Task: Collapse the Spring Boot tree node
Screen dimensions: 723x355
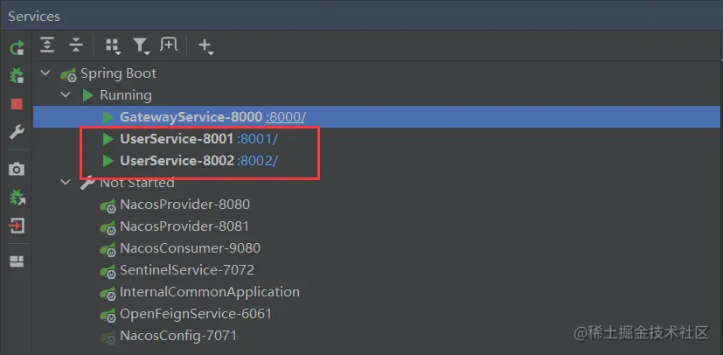Action: 45,73
